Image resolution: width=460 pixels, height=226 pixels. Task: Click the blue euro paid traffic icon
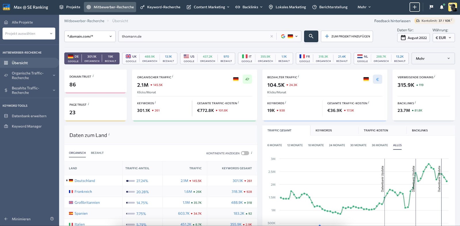(x=377, y=79)
